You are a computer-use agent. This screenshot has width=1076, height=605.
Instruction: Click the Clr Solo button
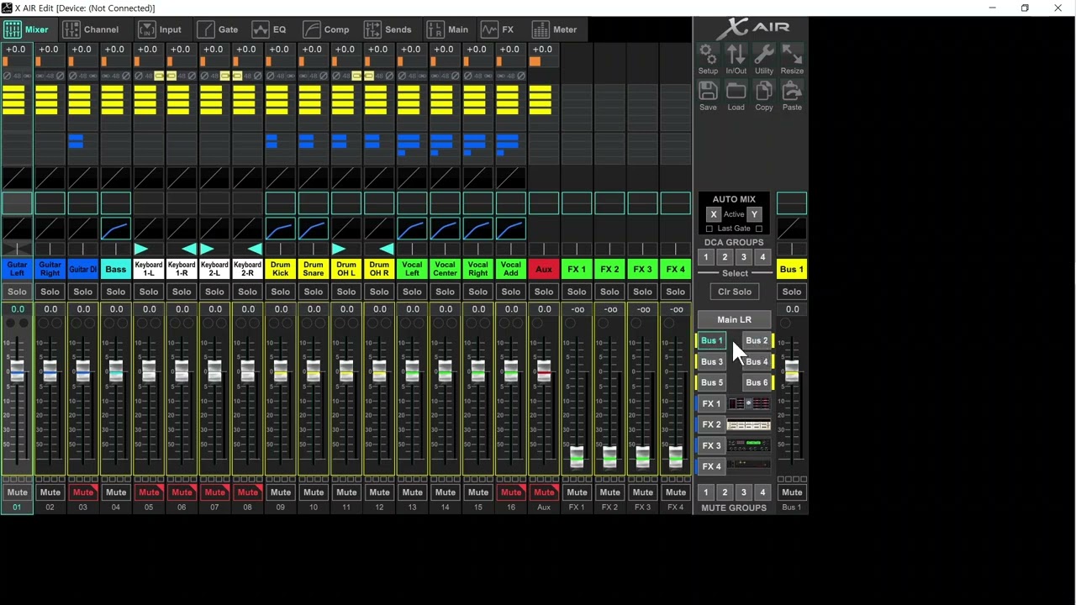point(734,292)
